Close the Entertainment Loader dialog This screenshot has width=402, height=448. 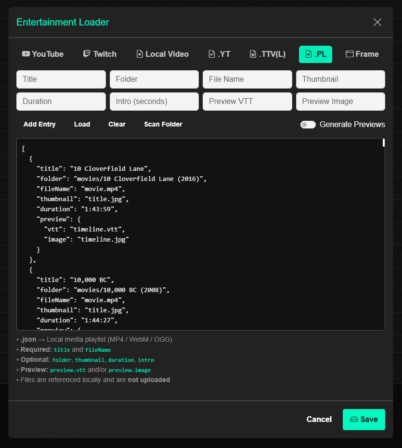point(377,22)
